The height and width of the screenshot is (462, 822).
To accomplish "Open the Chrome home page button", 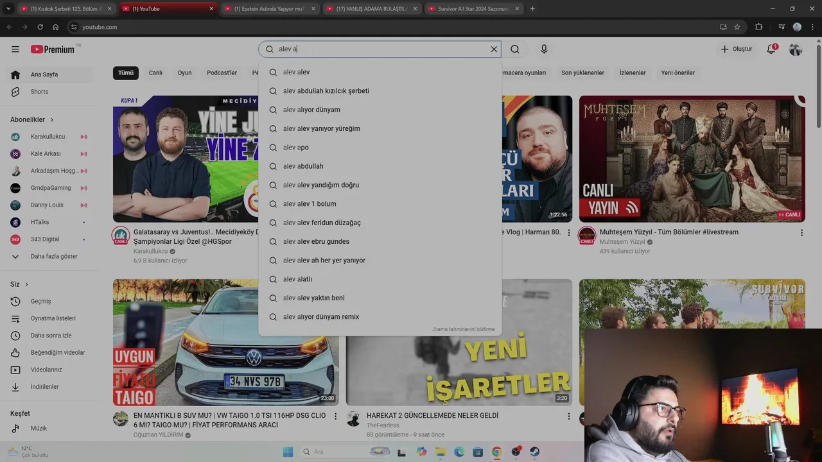I will coord(55,27).
